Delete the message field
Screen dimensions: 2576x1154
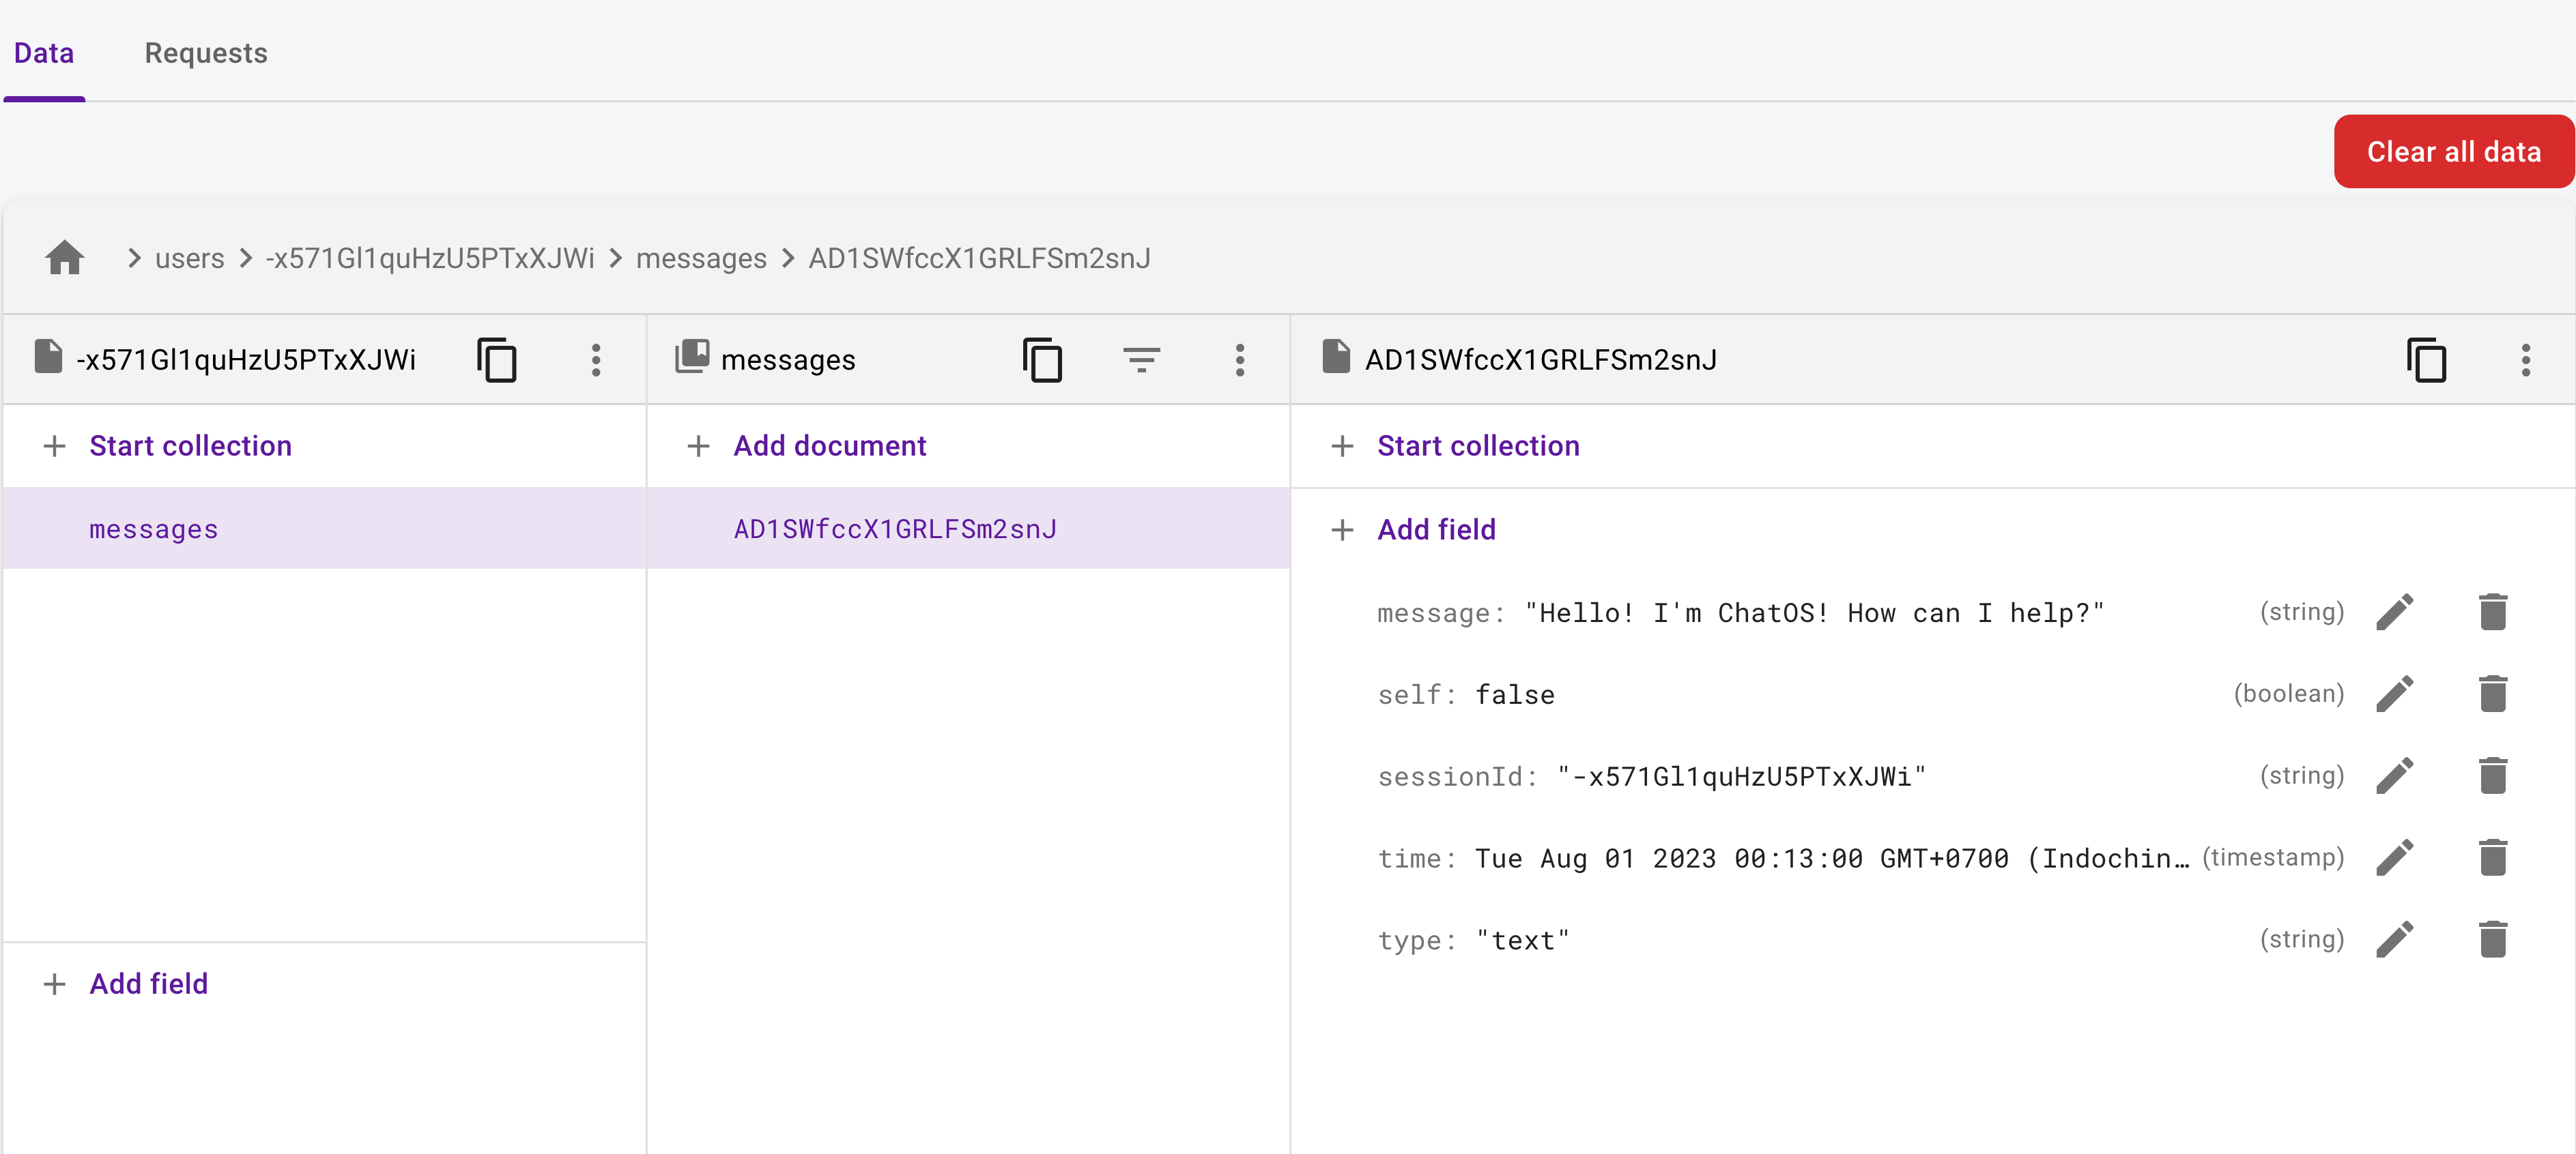pyautogui.click(x=2493, y=612)
